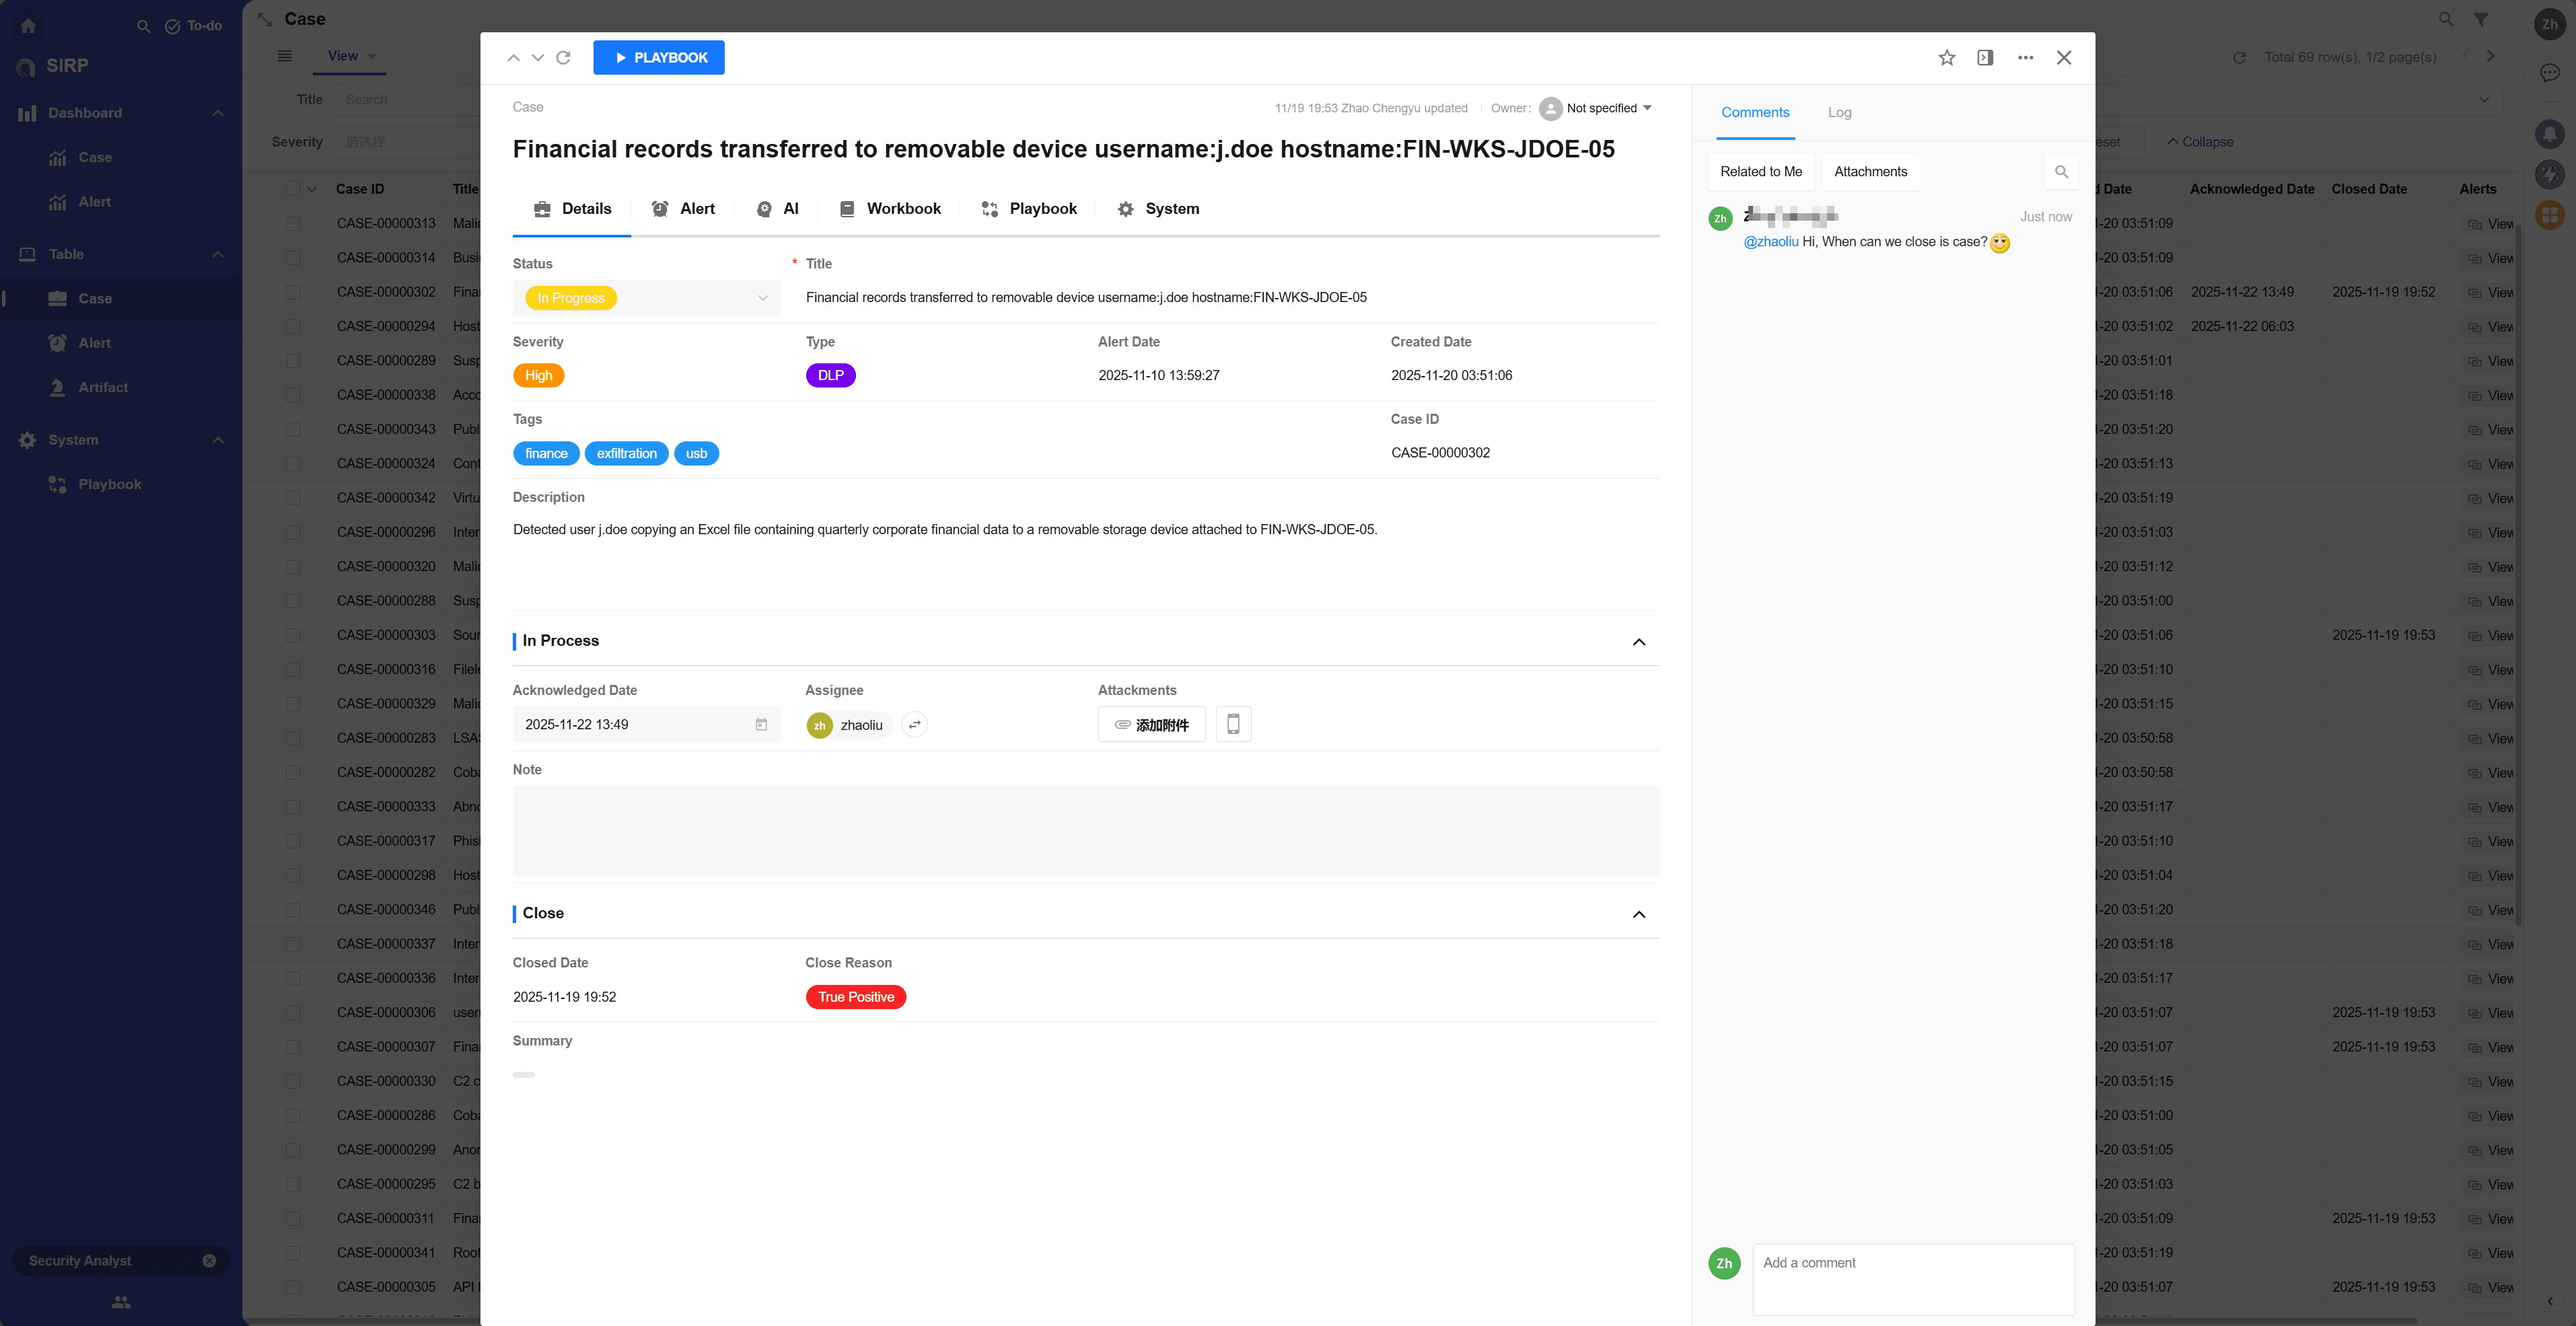Toggle the side panel layout icon
The image size is (2576, 1326).
1985,58
